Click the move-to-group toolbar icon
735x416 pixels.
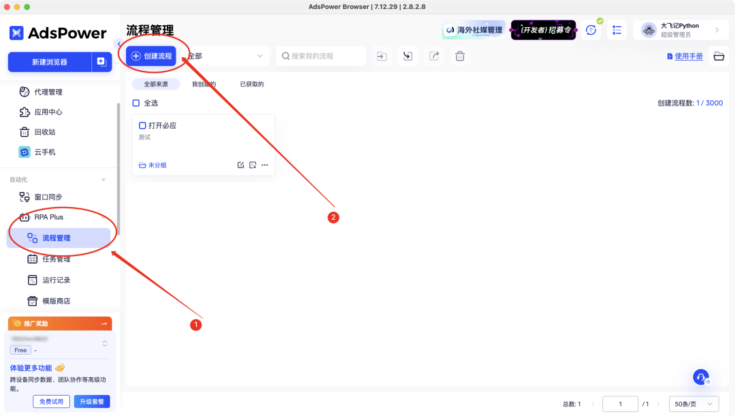382,57
